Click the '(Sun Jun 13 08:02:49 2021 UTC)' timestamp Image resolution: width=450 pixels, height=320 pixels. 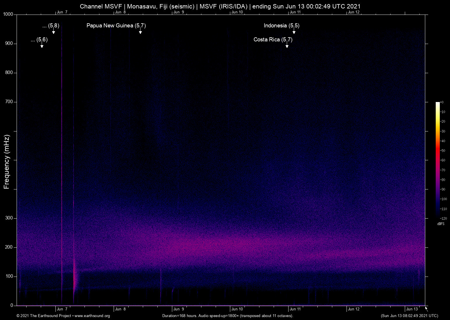coord(409,316)
